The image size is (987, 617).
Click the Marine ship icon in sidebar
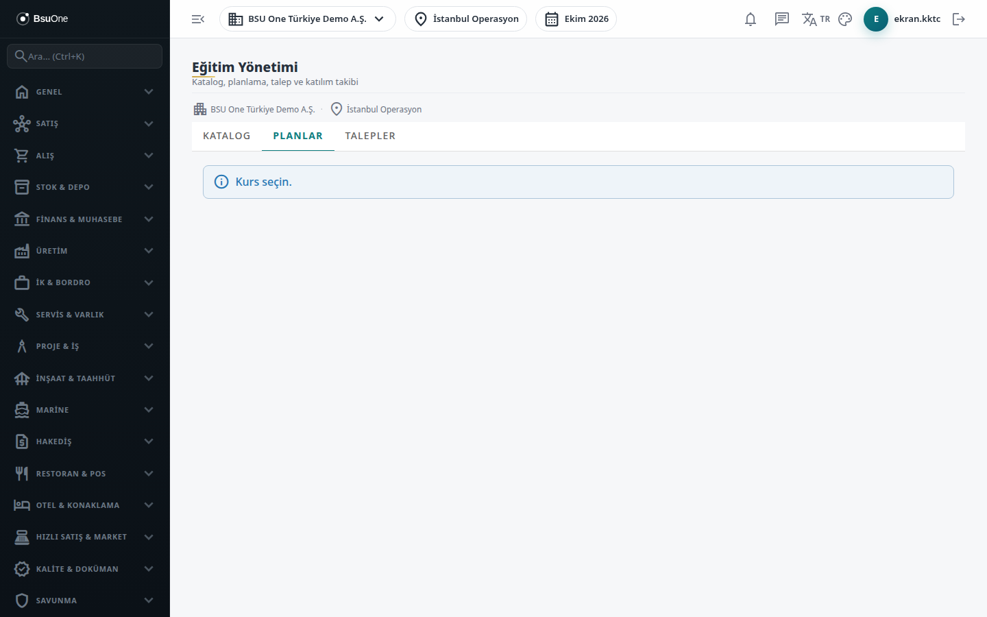coord(22,410)
